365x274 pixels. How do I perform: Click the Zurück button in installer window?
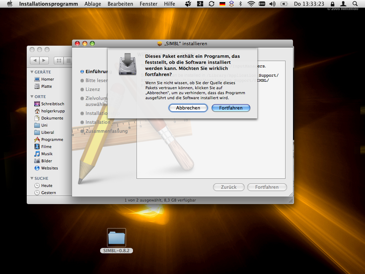pyautogui.click(x=228, y=187)
